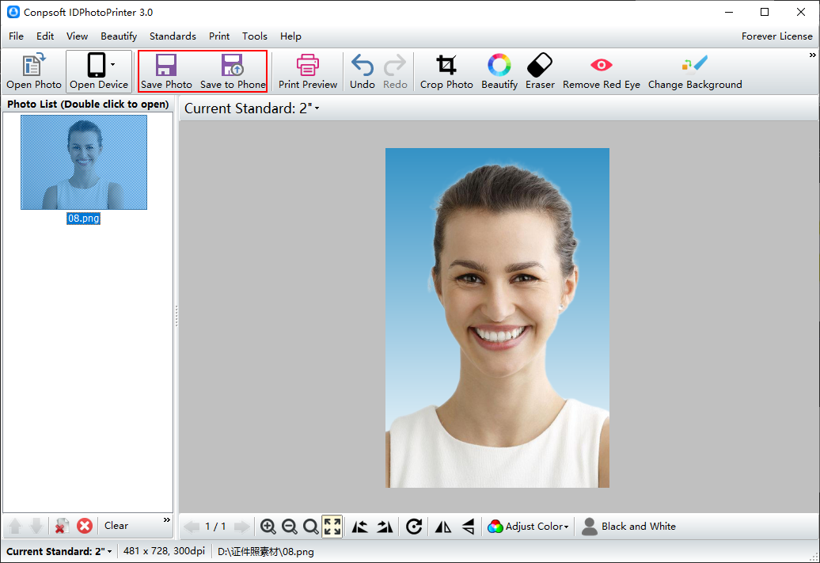Open the Tools menu
The width and height of the screenshot is (820, 563).
[x=255, y=36]
